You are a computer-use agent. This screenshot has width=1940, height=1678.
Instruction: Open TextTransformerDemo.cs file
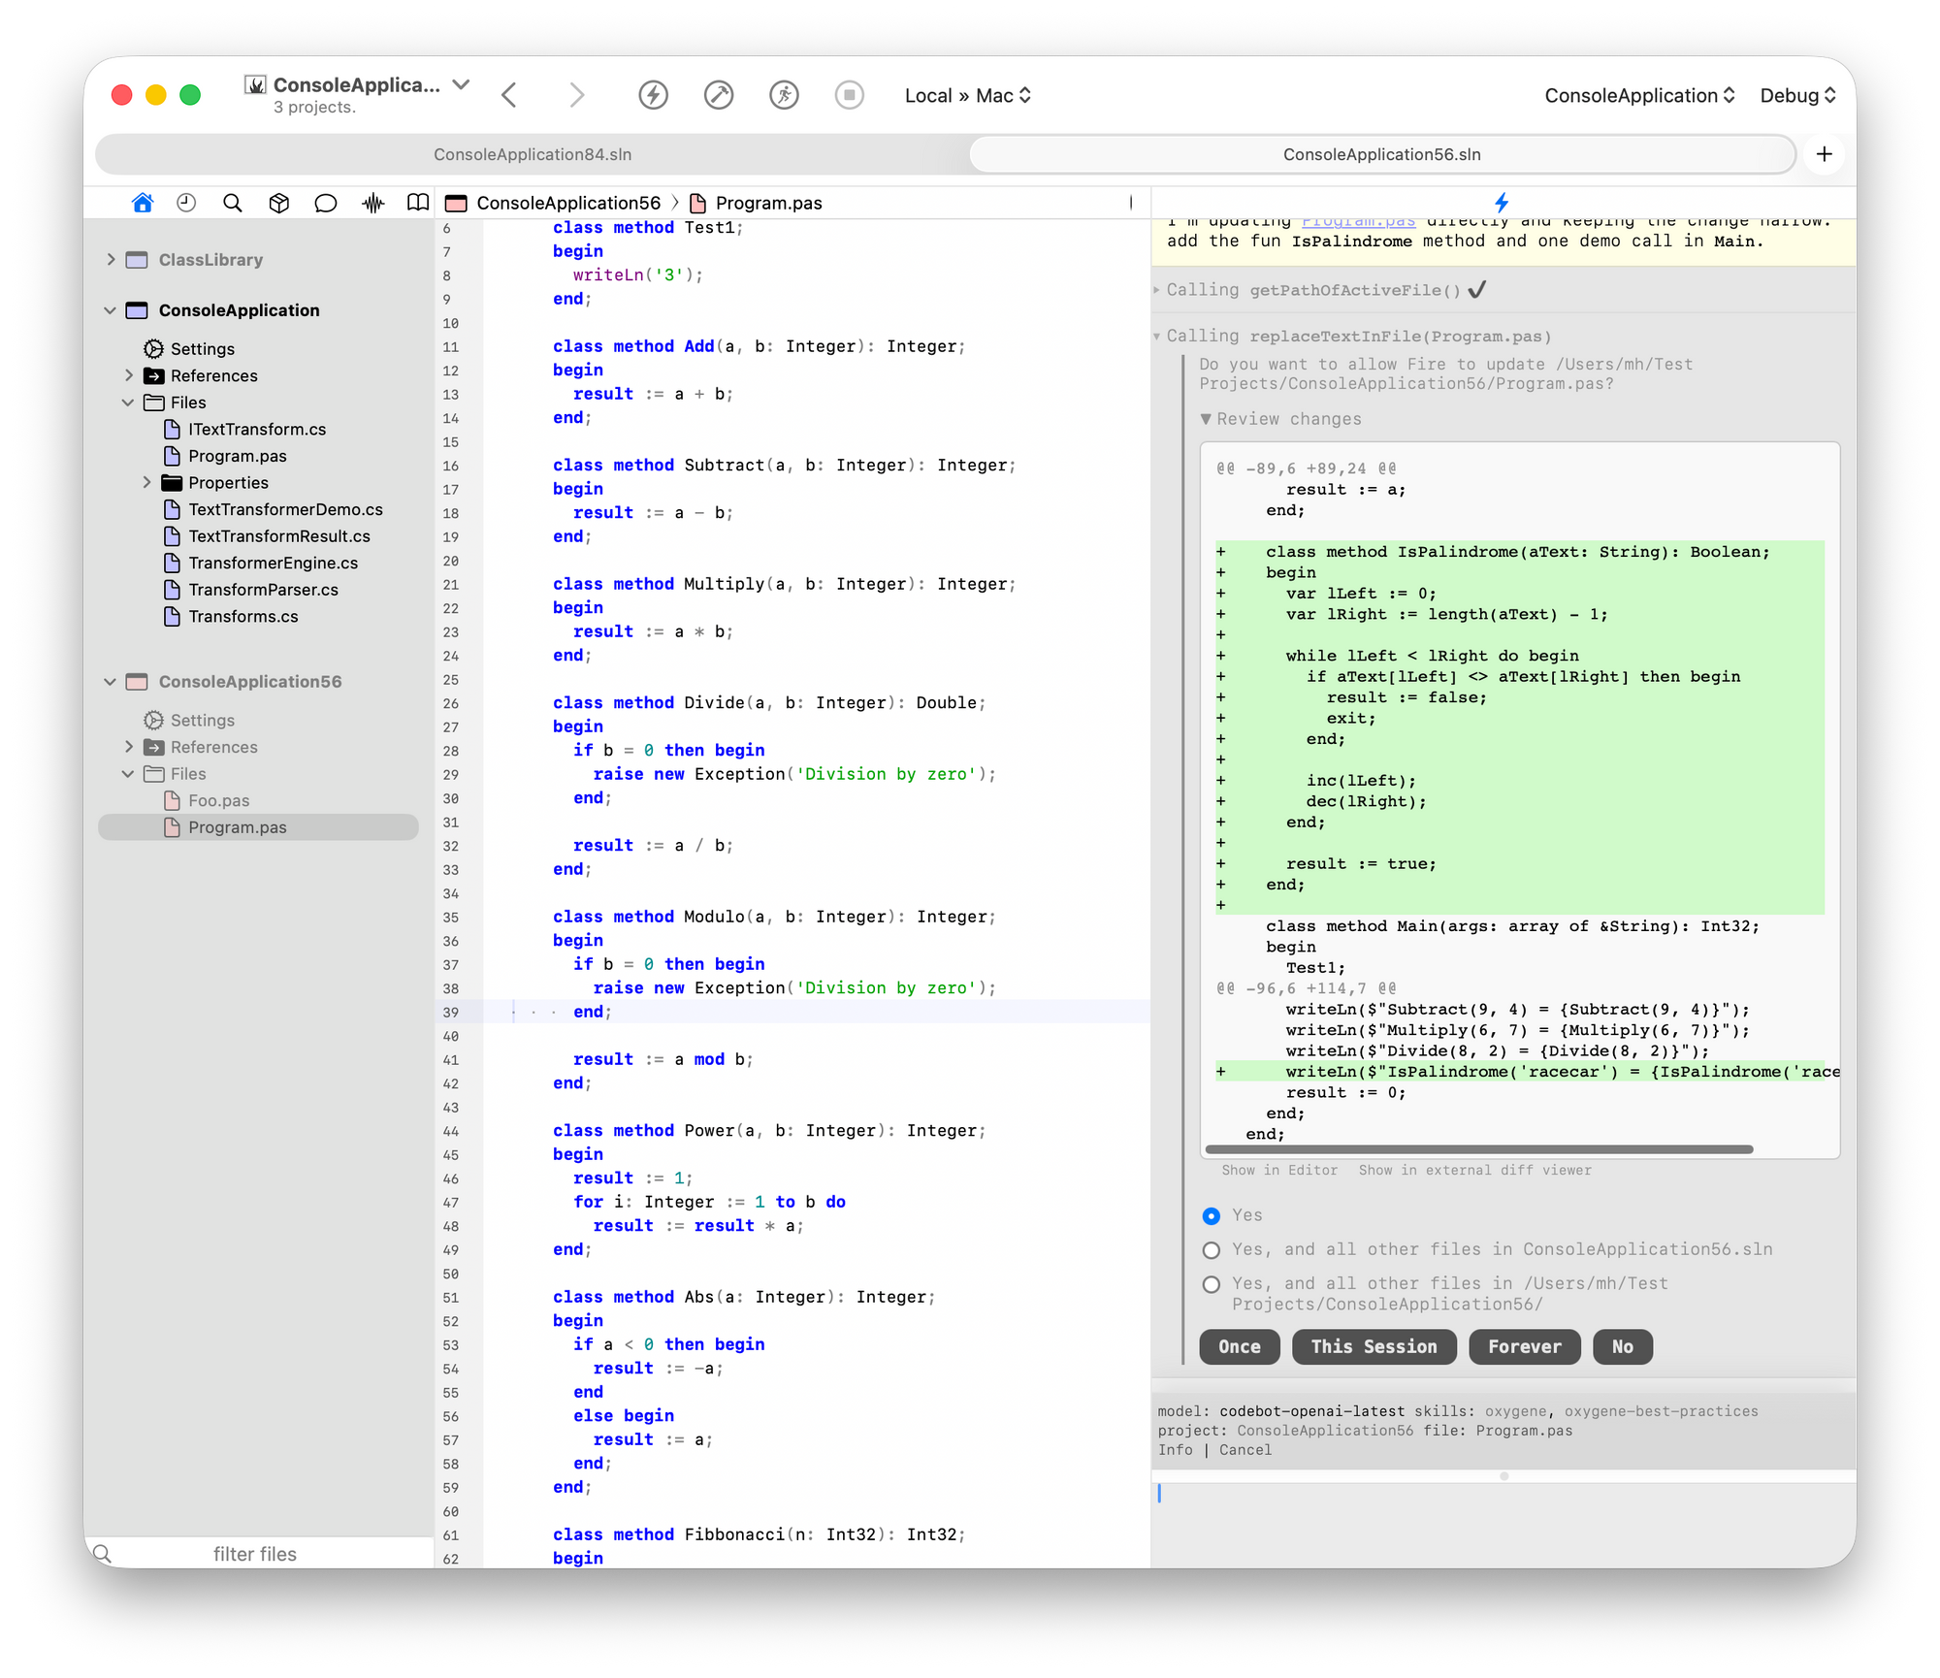285,509
